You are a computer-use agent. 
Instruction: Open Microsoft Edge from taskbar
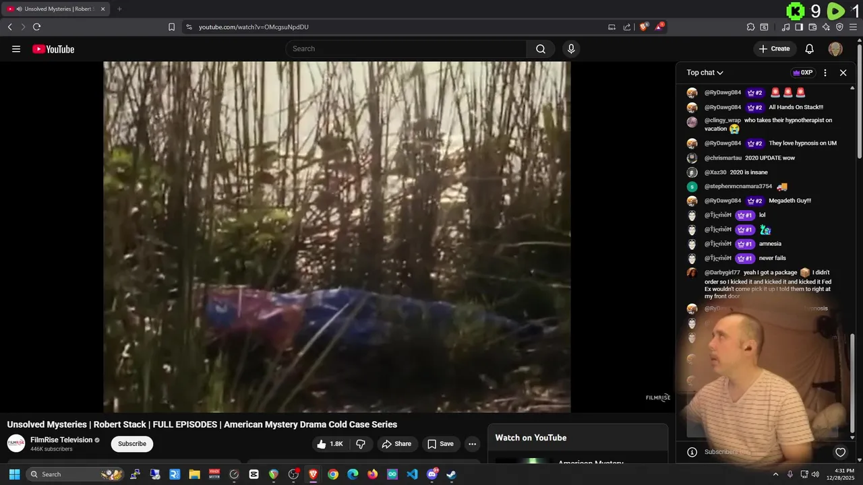click(x=353, y=474)
